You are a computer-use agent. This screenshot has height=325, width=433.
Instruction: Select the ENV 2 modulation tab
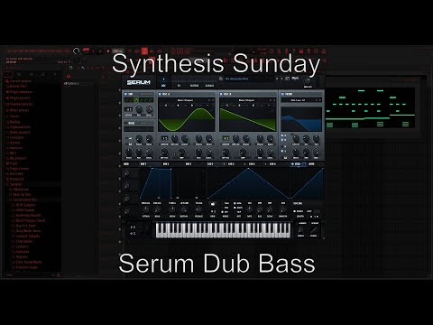pos(166,164)
